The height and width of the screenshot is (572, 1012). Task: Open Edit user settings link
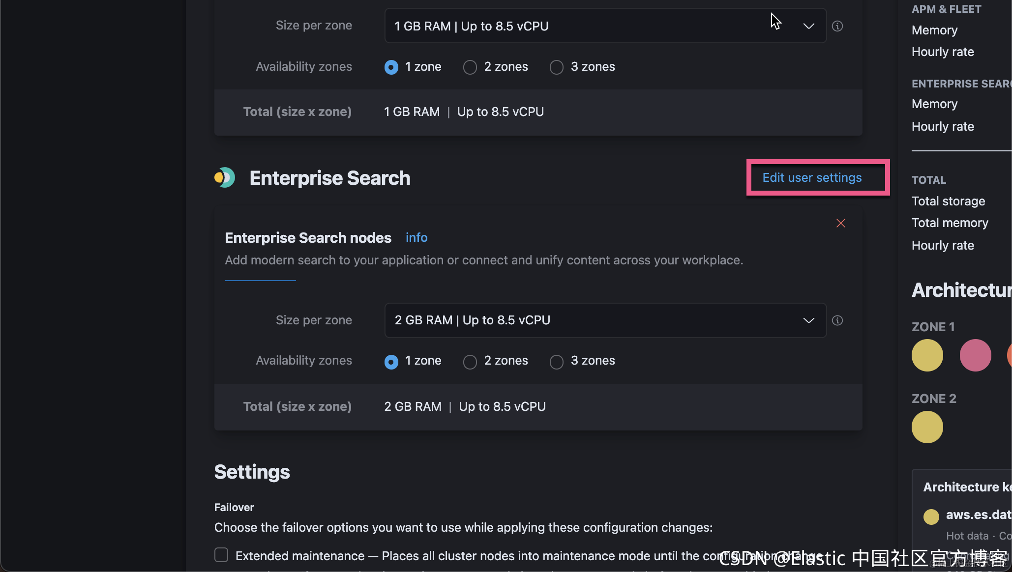812,177
